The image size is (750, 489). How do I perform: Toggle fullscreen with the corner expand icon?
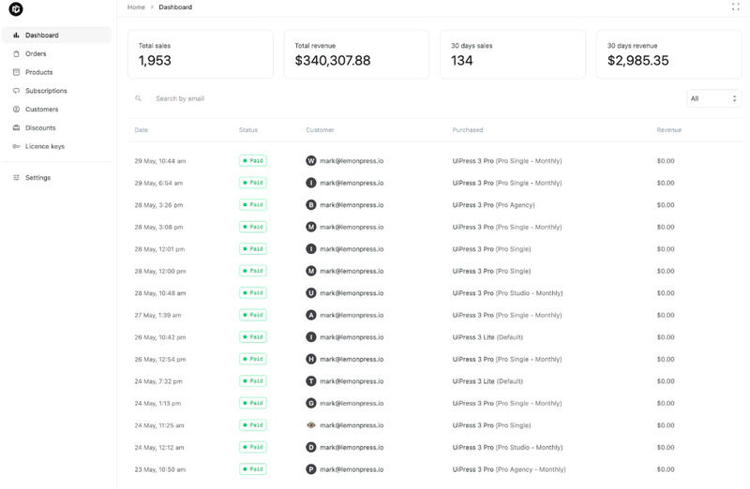[x=735, y=7]
